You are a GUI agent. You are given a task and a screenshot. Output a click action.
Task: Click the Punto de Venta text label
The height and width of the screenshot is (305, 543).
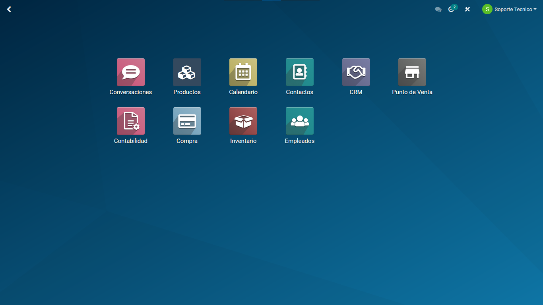tap(412, 92)
